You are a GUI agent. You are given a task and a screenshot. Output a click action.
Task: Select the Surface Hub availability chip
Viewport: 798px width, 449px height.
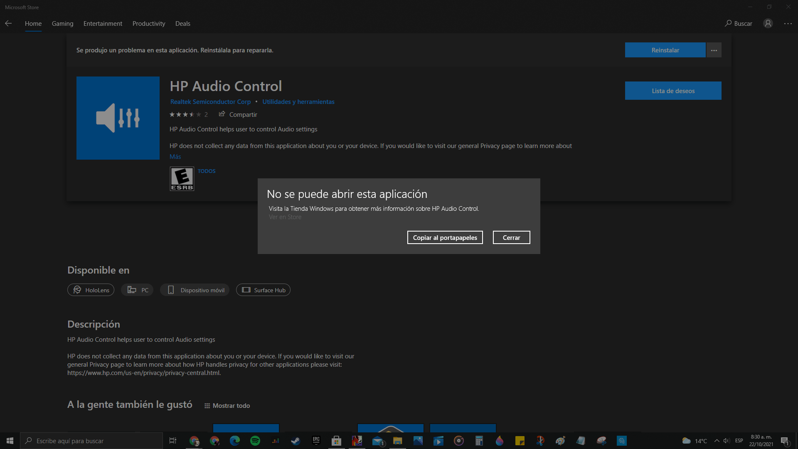pos(263,290)
